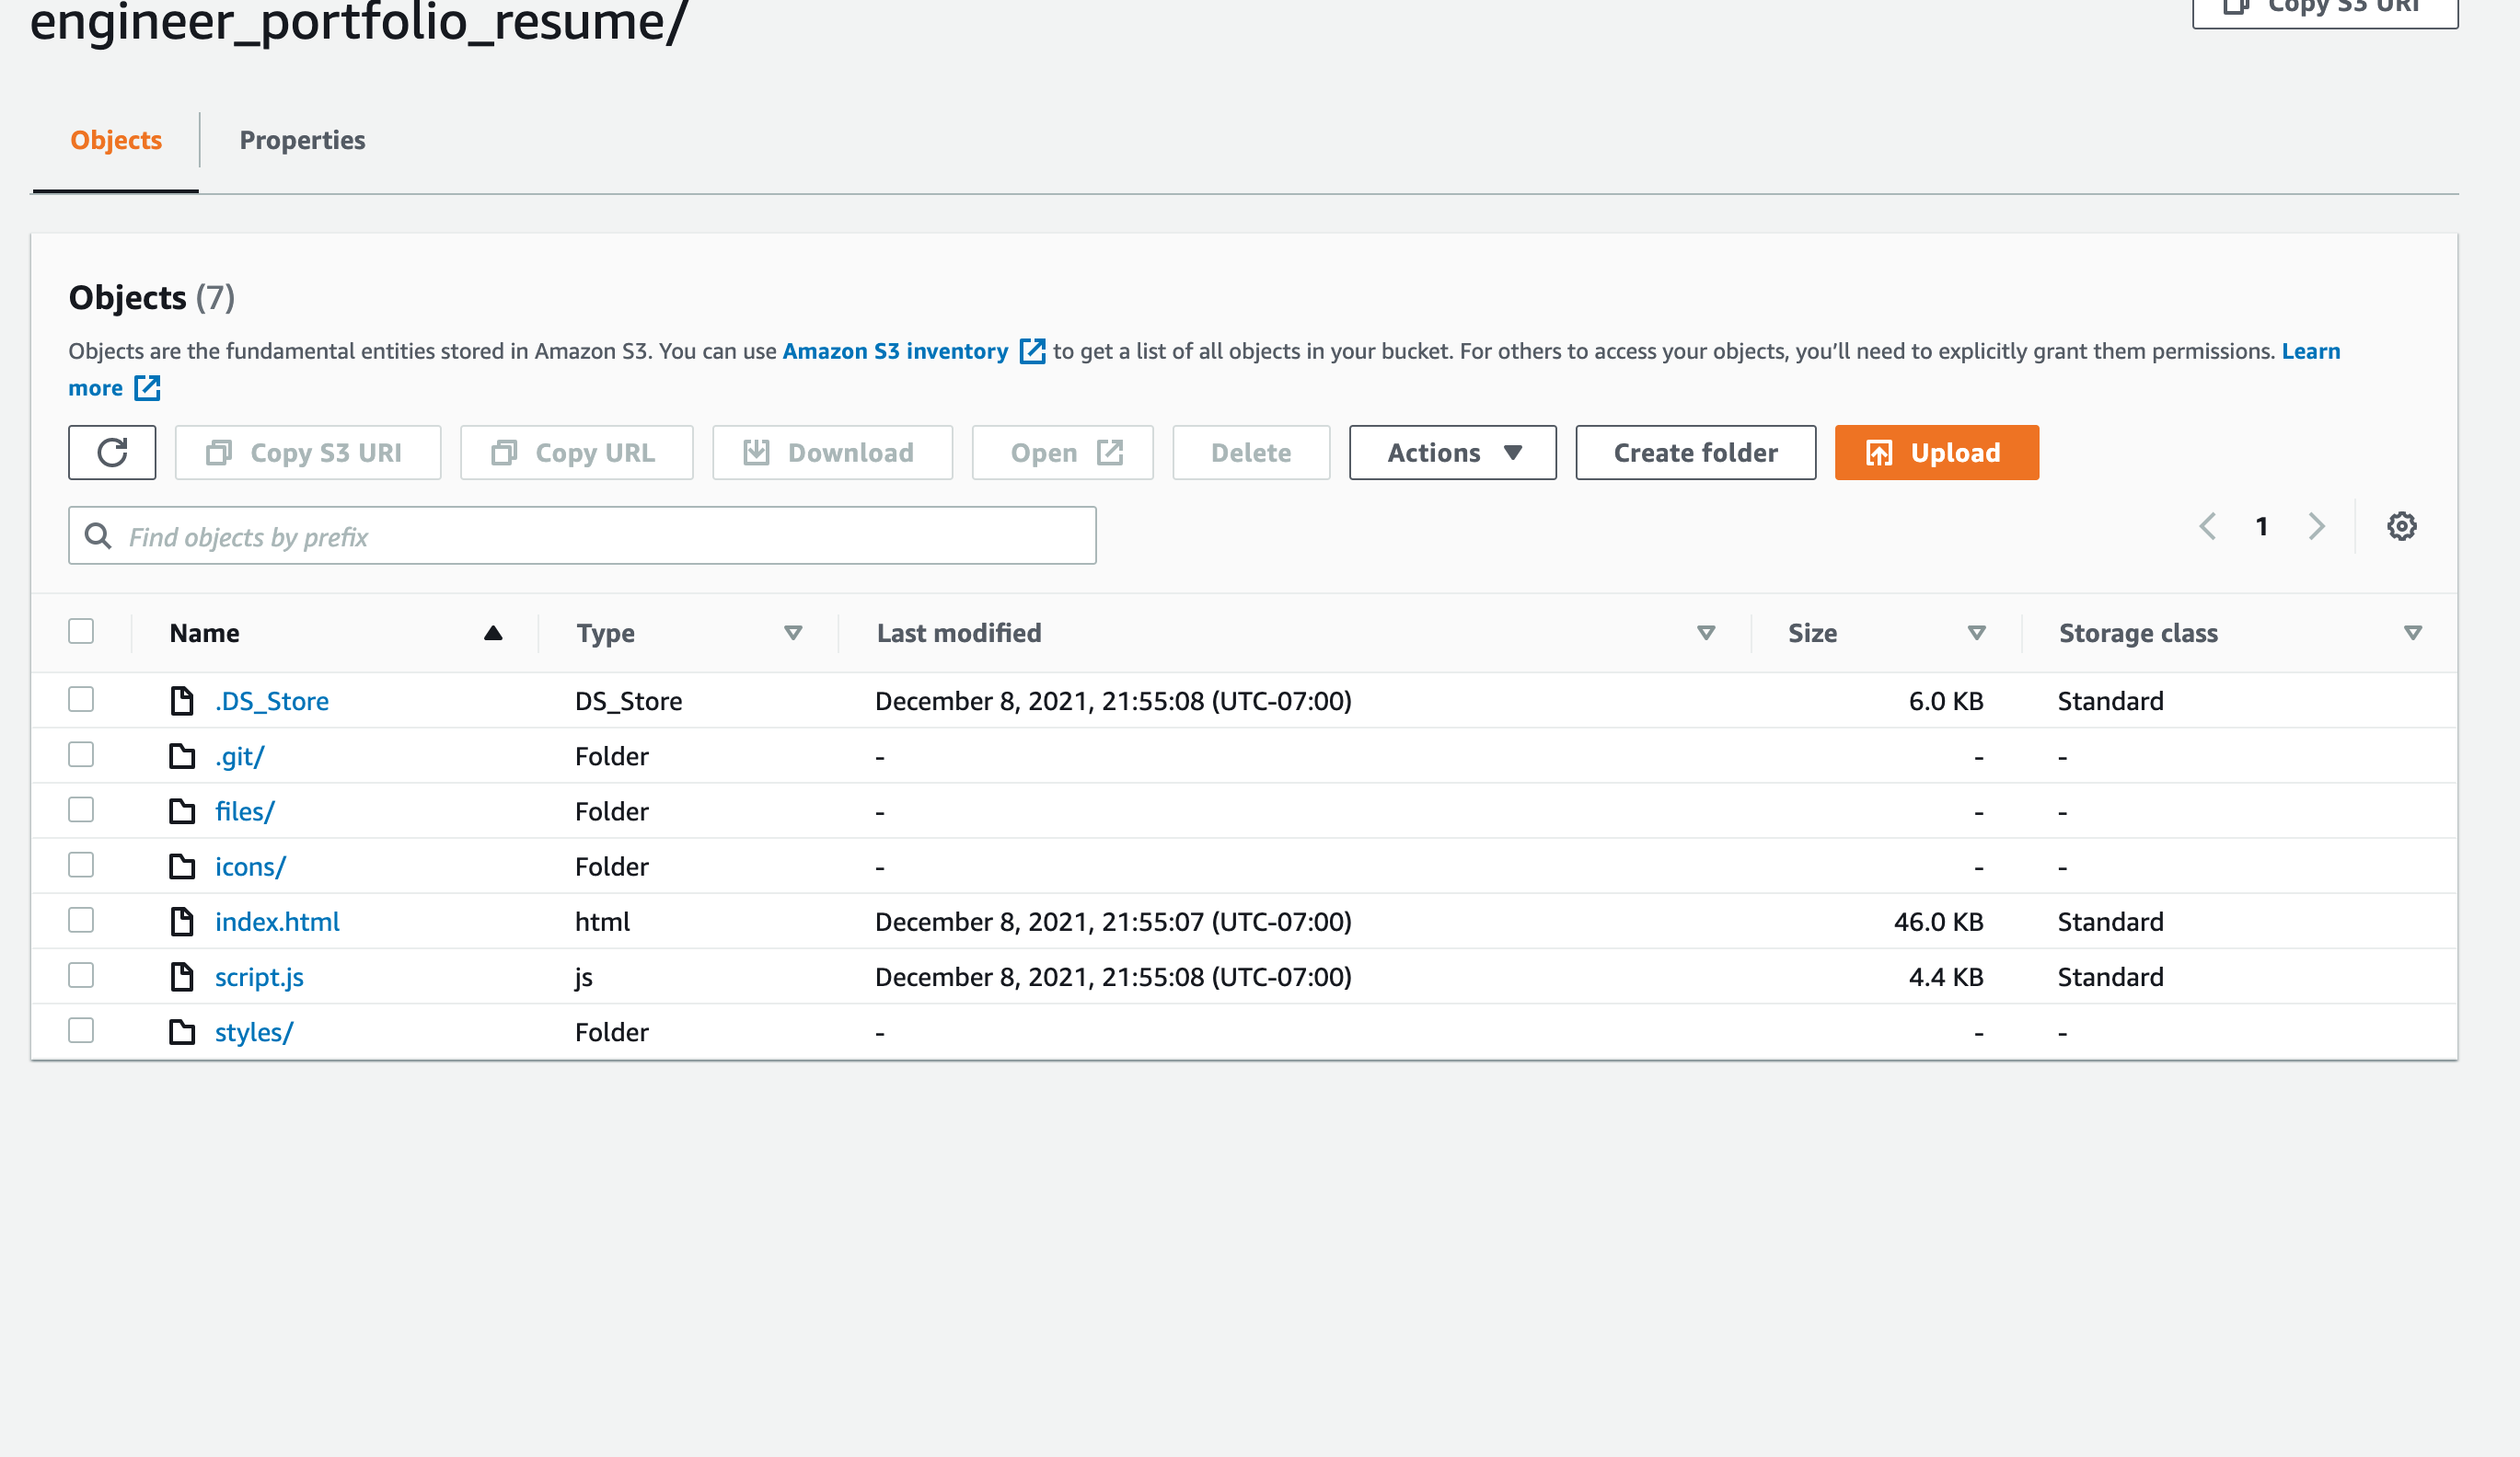Click the Name column header
The width and height of the screenshot is (2520, 1457).
(204, 634)
